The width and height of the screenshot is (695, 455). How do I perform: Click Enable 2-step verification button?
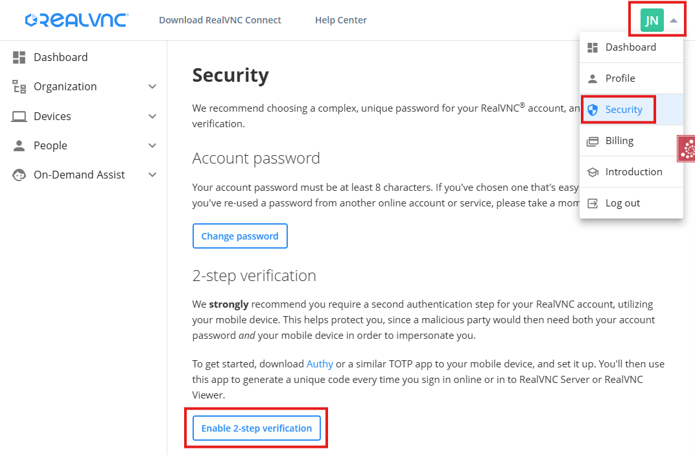pos(256,428)
